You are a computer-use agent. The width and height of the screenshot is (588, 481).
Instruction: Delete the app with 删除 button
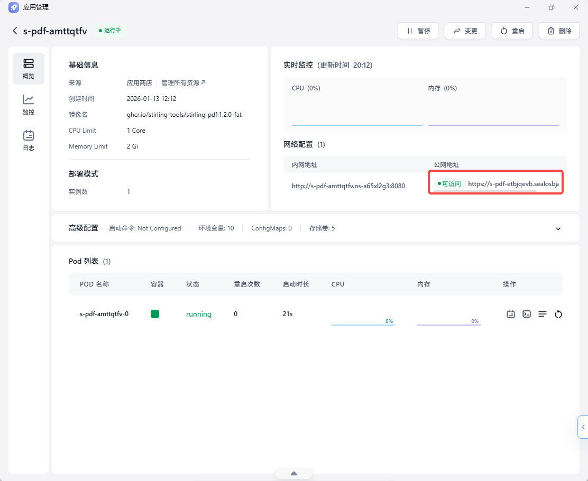559,31
